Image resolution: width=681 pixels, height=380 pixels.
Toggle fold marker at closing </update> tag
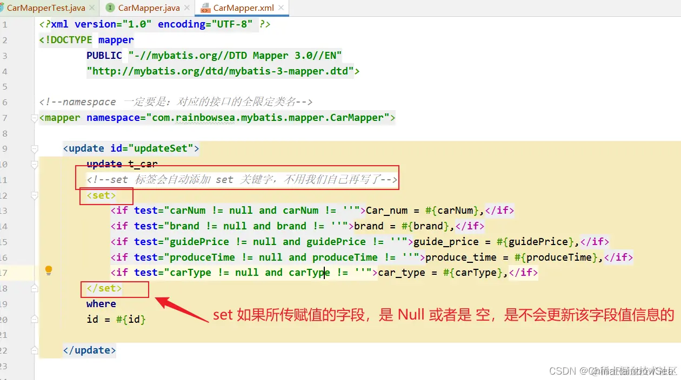(35, 350)
